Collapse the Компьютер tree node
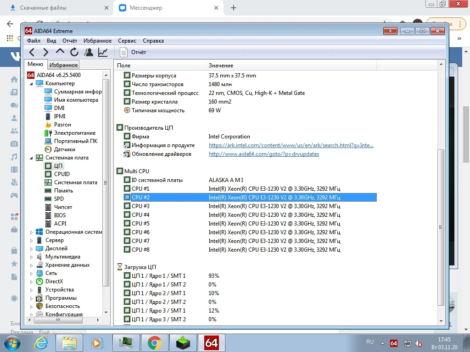Screen dimensions: 470x352 pos(32,84)
